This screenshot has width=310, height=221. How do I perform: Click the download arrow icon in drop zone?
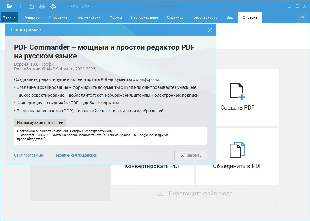pyautogui.click(x=161, y=193)
